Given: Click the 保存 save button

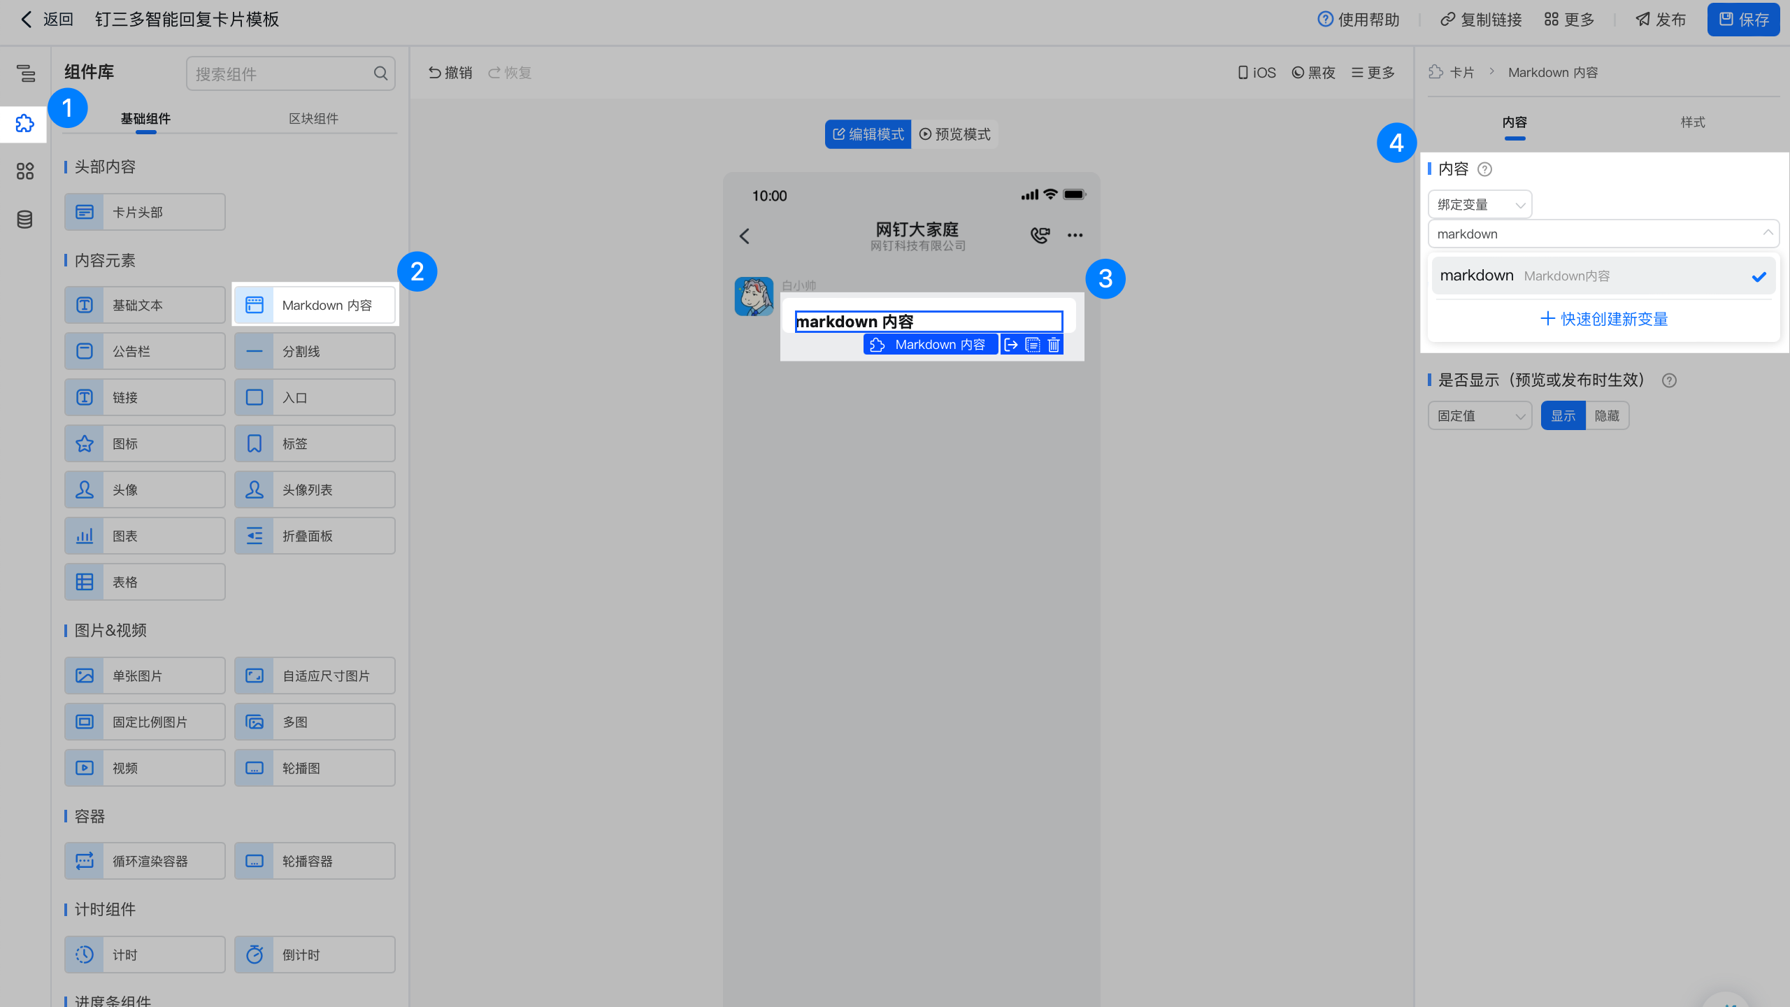Looking at the screenshot, I should [x=1743, y=20].
